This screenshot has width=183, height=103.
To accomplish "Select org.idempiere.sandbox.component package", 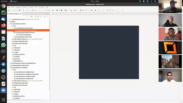I will [x=27, y=74].
